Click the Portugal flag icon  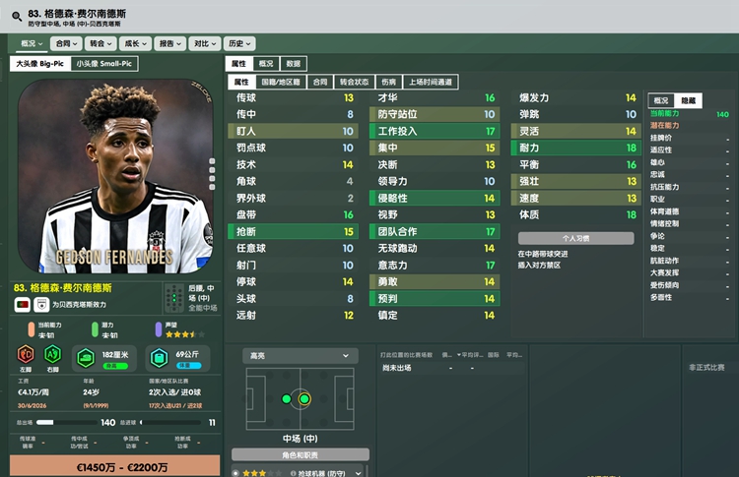coord(22,304)
